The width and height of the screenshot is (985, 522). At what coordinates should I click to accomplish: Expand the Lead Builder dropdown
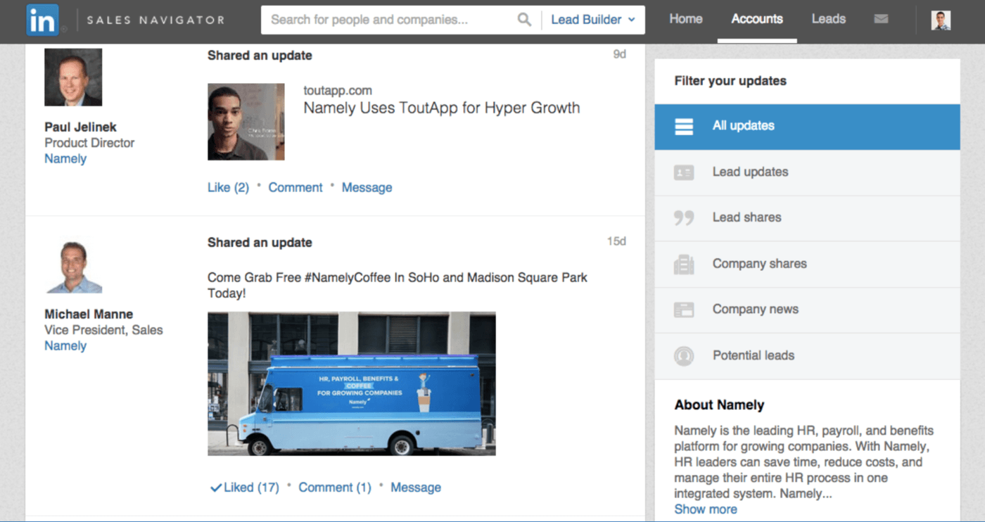click(592, 20)
